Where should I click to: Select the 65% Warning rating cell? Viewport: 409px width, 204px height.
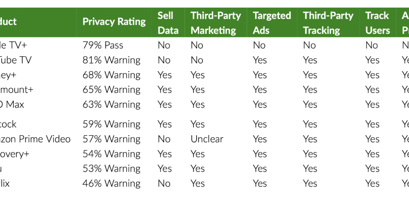[112, 90]
